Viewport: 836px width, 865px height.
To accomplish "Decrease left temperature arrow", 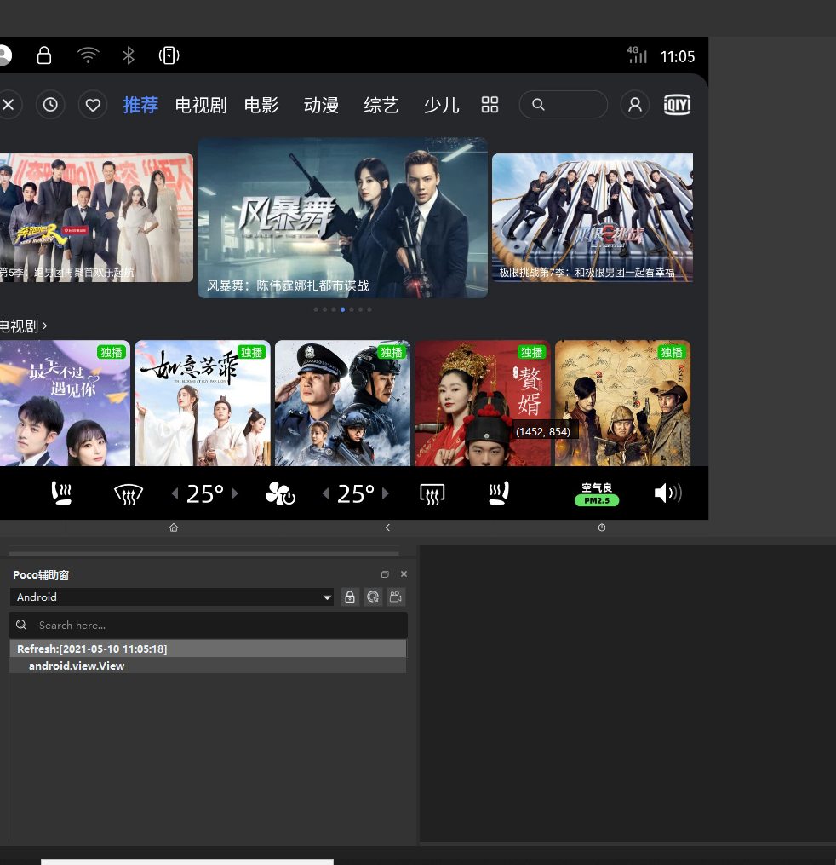I will 175,493.
